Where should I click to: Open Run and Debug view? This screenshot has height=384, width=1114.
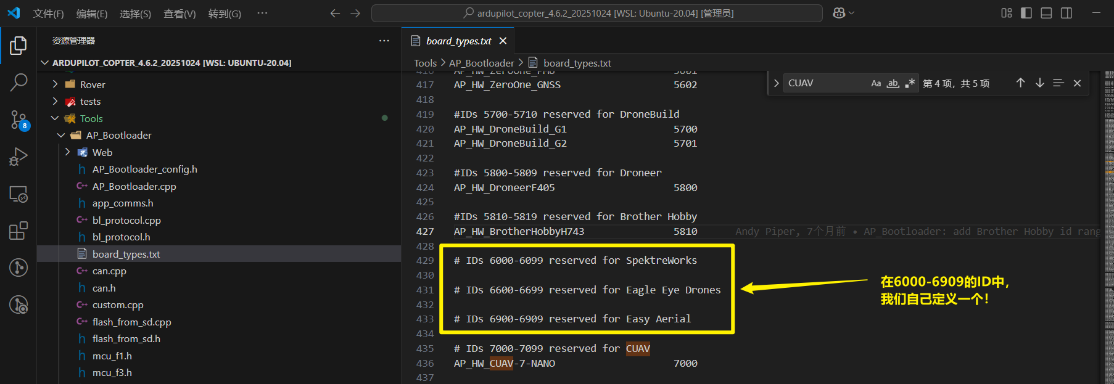point(19,157)
